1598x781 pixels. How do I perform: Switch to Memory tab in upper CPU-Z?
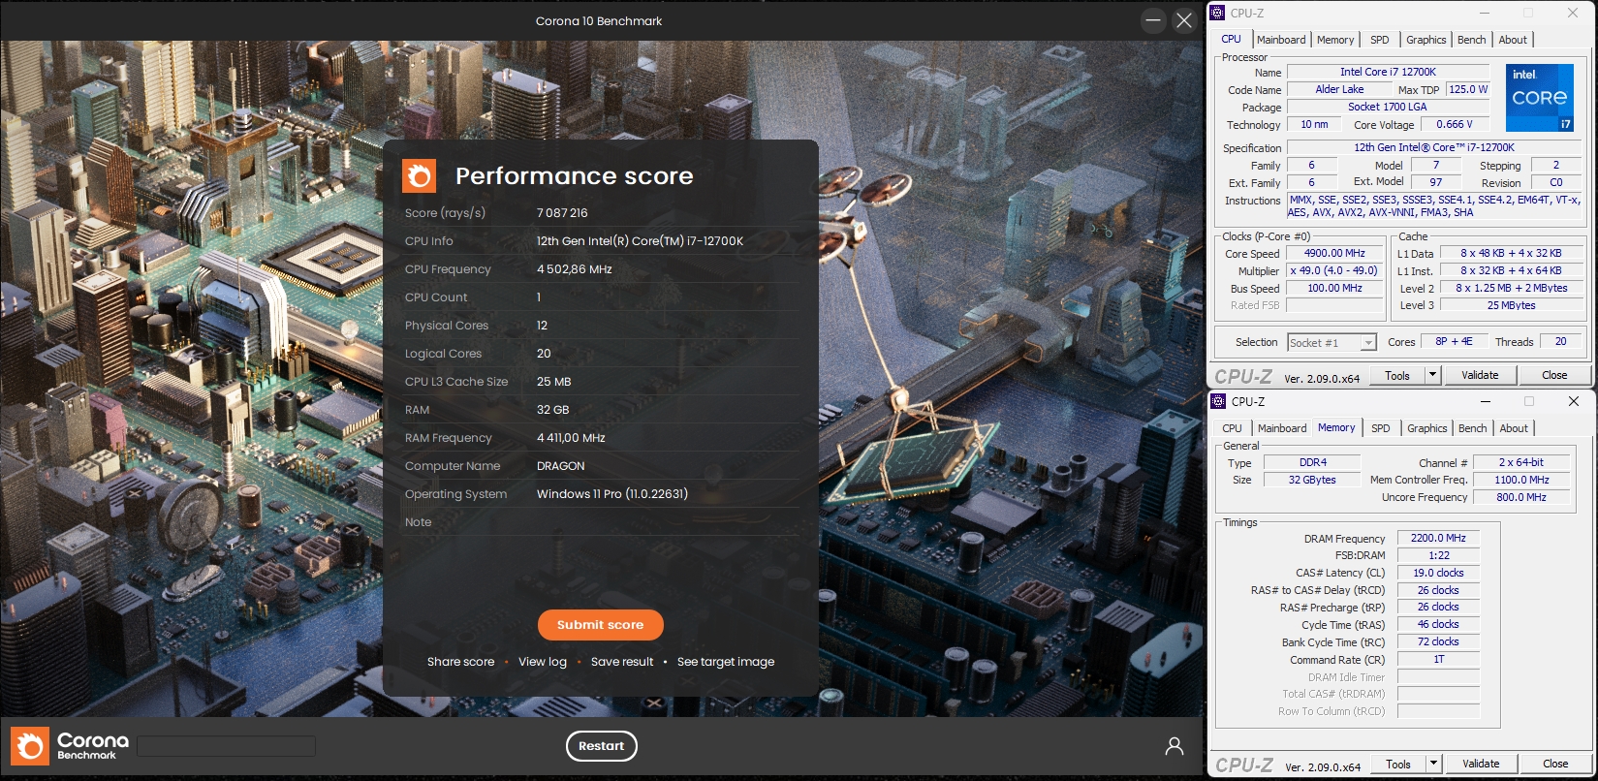pyautogui.click(x=1335, y=40)
